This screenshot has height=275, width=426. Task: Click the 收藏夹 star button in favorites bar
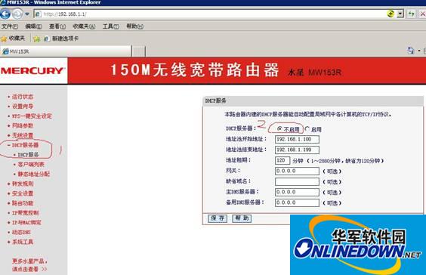[13, 39]
